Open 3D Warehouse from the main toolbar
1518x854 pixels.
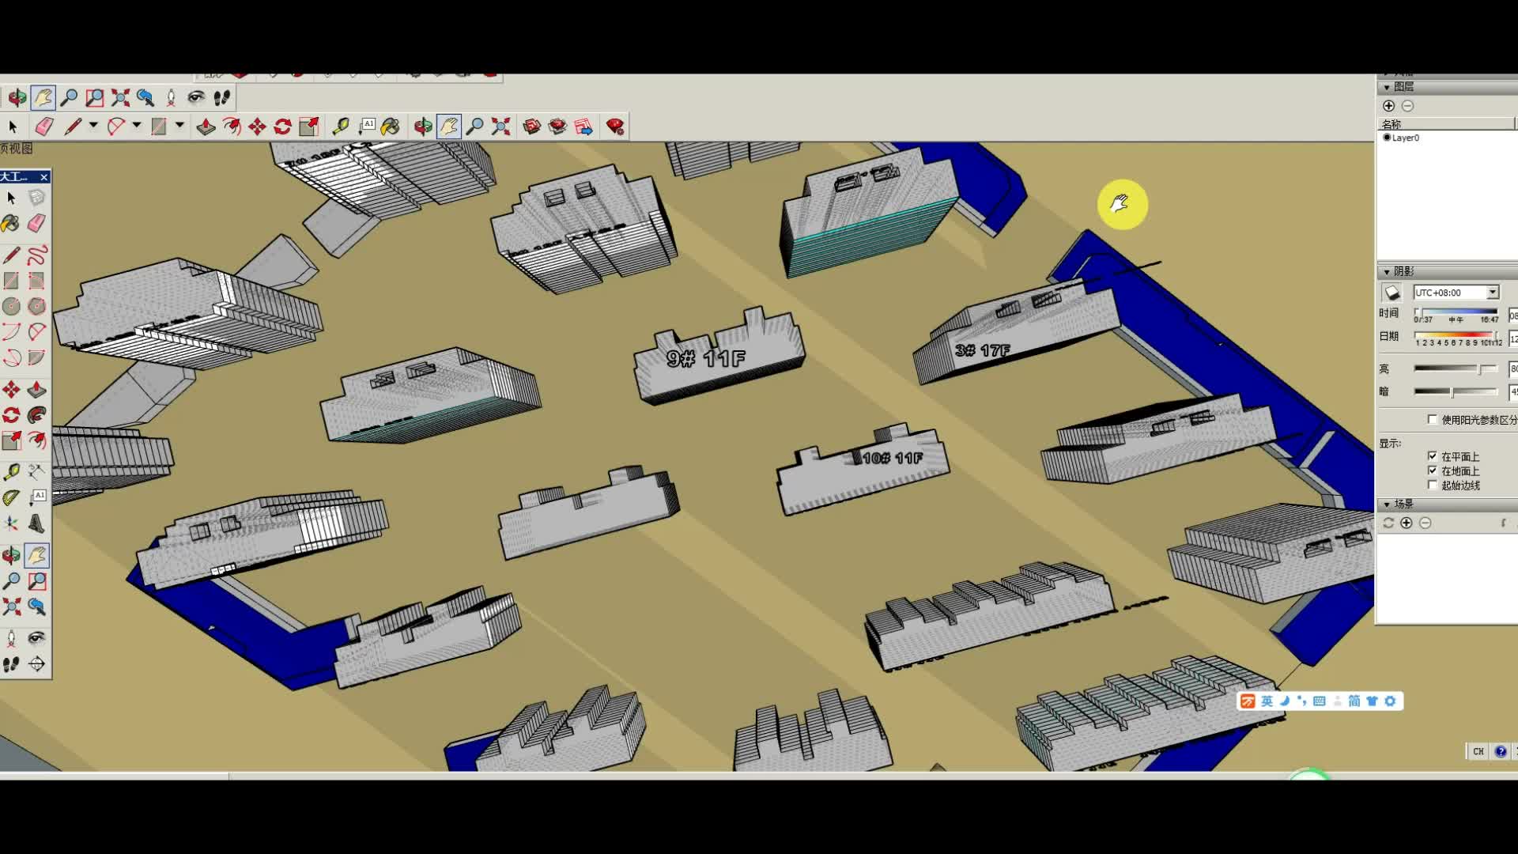tap(532, 127)
